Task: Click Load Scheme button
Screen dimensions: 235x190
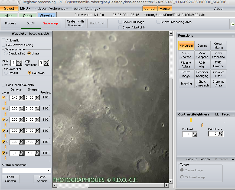Action: click(x=11, y=179)
